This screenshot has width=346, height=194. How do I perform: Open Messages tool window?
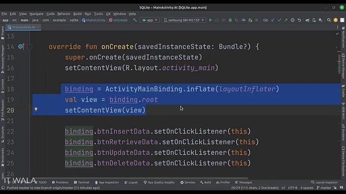(244, 182)
